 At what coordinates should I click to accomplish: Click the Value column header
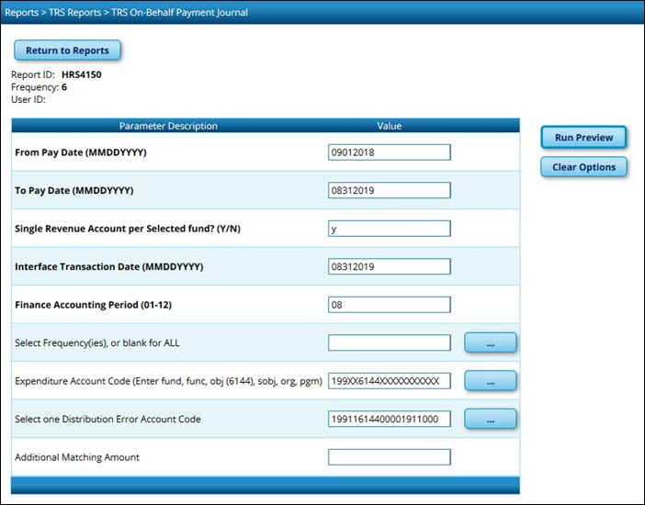[389, 126]
